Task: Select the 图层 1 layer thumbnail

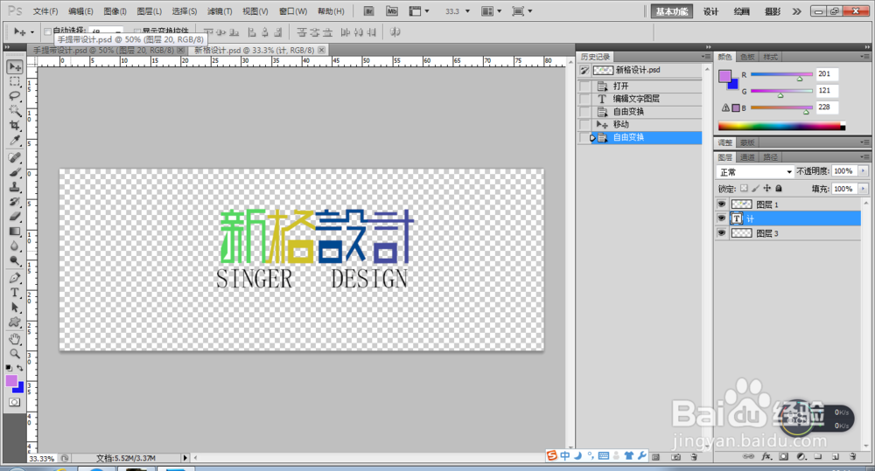Action: [x=742, y=204]
